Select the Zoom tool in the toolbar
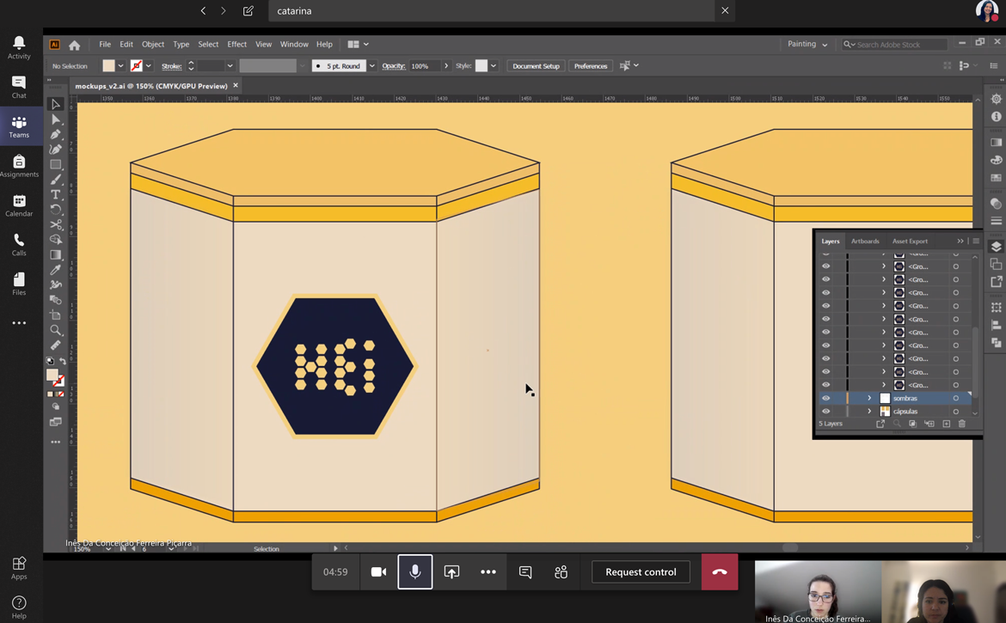 56,330
